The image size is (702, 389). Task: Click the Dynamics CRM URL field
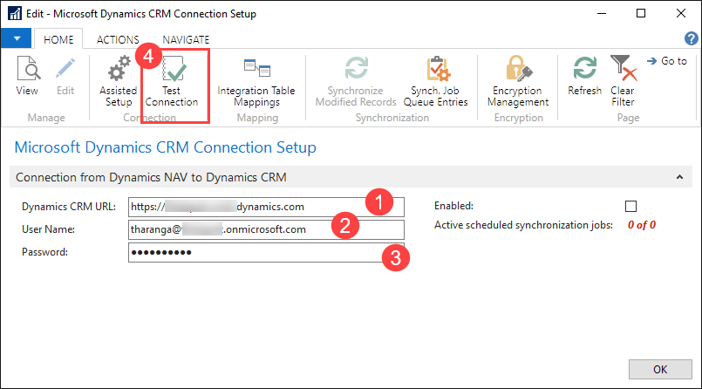(x=266, y=207)
